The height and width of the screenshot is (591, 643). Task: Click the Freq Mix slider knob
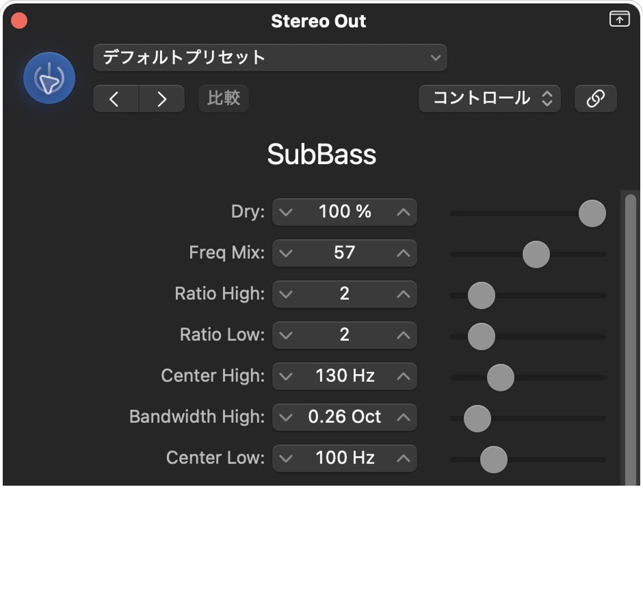point(536,254)
